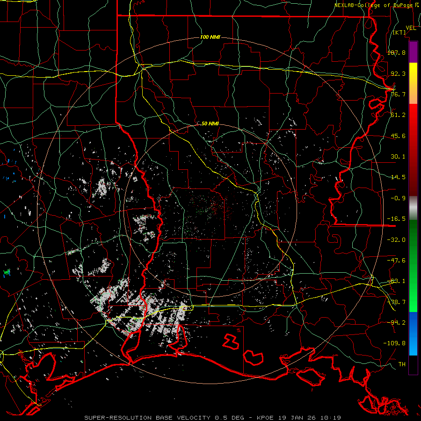Click the 30.1 value on velocity scale

tap(398, 157)
